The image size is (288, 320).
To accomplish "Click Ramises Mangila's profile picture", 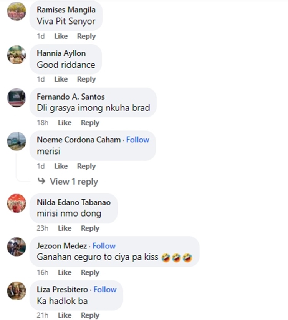I will click(x=17, y=11).
